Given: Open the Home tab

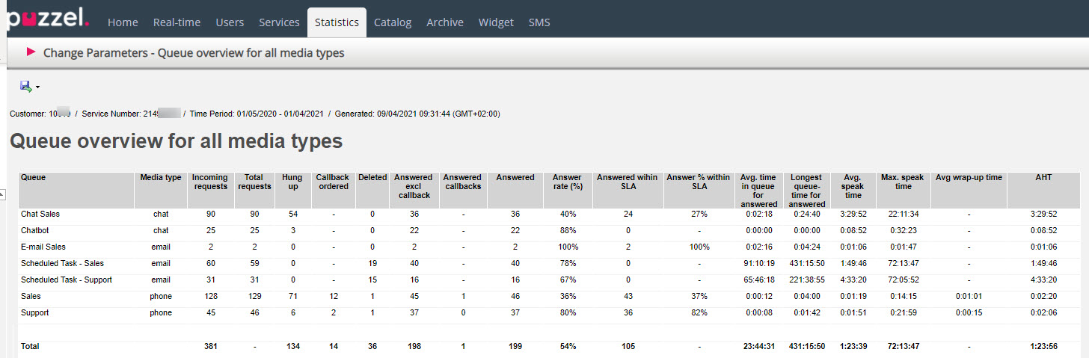Looking at the screenshot, I should (123, 22).
